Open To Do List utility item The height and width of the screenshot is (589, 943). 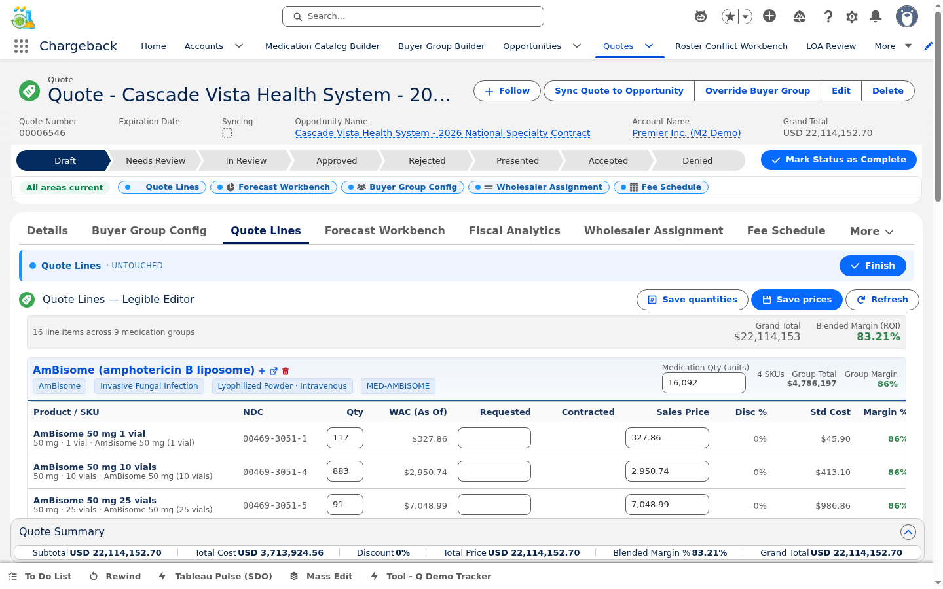41,576
